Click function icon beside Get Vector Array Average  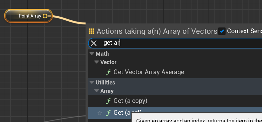108,72
